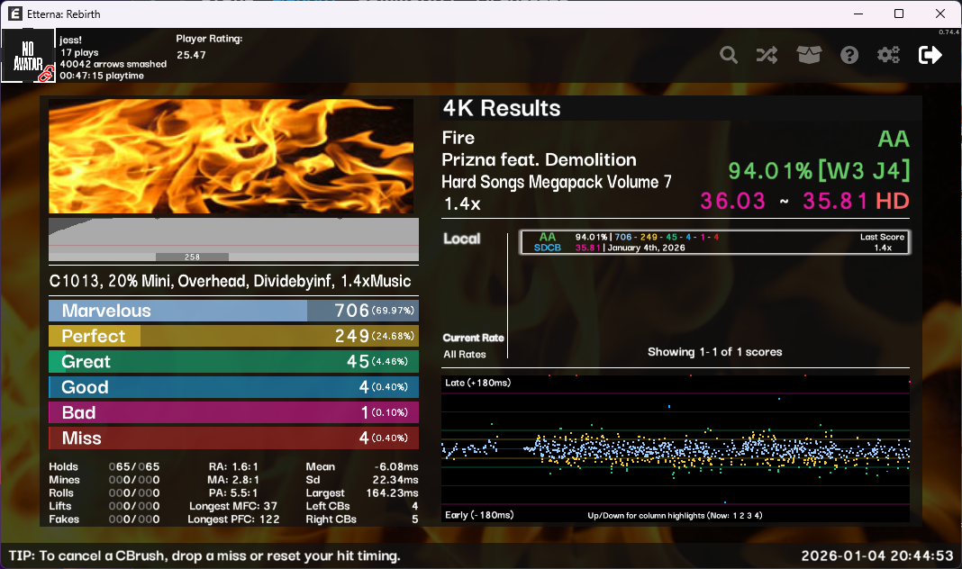The height and width of the screenshot is (569, 962).
Task: Click the grey life graph bar
Action: [233, 239]
